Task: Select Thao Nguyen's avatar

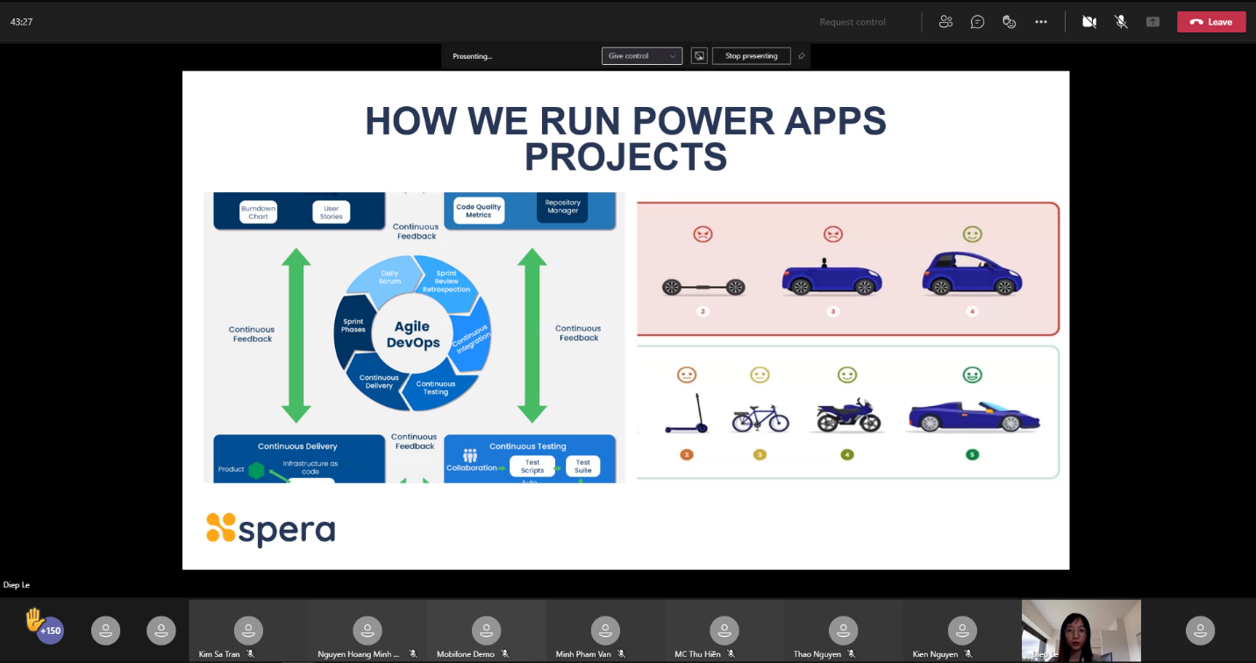Action: point(843,631)
